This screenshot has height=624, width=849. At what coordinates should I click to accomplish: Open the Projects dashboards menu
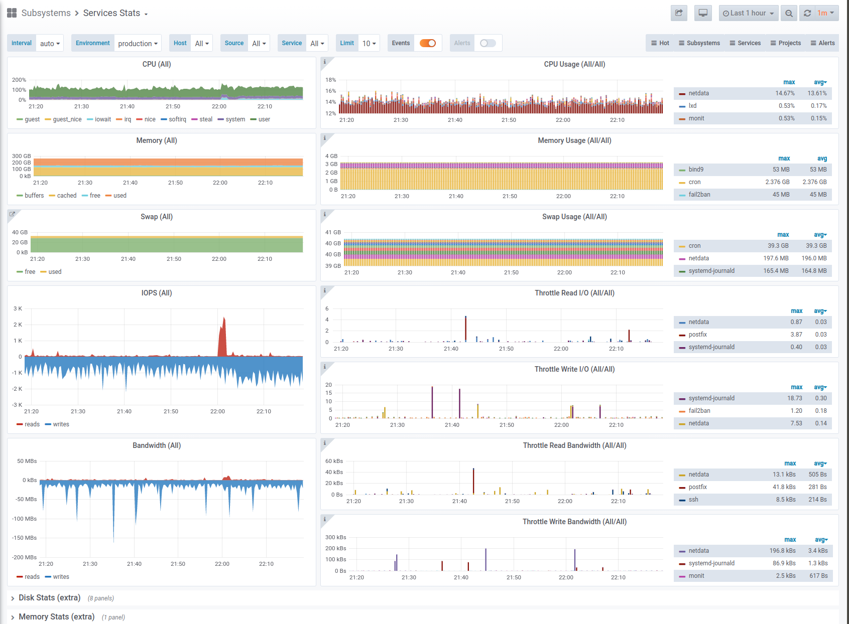point(786,43)
